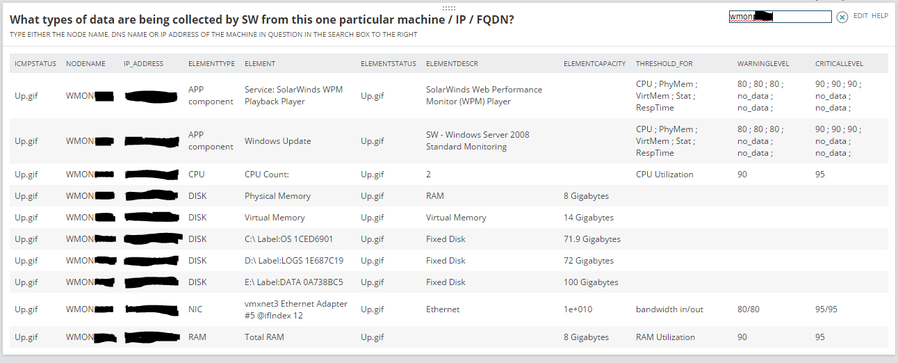Viewport: 898px width, 363px height.
Task: Sort by THRESHOLD_FOR column header
Action: coord(664,64)
